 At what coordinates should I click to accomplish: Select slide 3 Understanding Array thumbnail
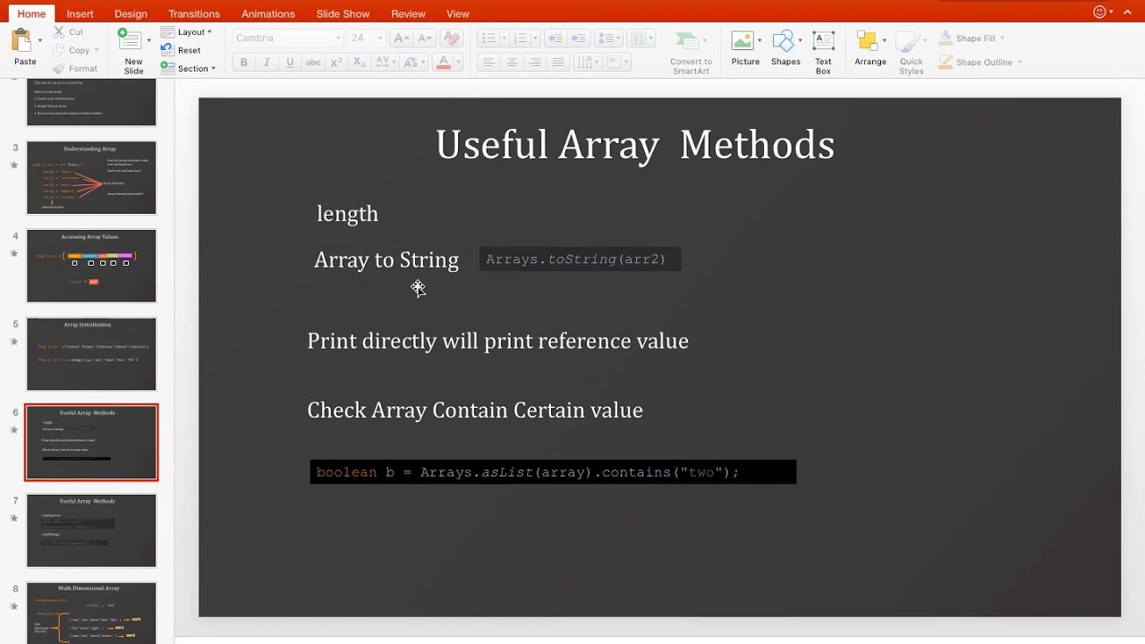click(x=91, y=177)
